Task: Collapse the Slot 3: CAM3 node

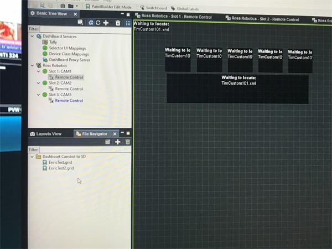Action: (x=38, y=95)
